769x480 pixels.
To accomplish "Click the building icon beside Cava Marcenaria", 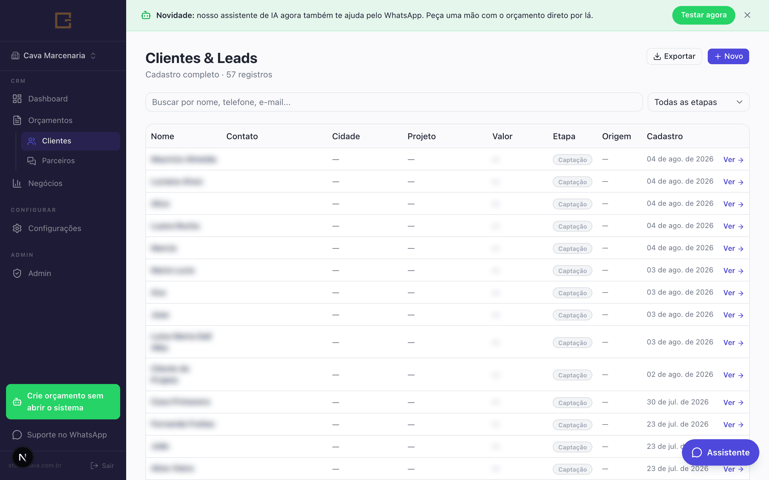I will coord(15,55).
